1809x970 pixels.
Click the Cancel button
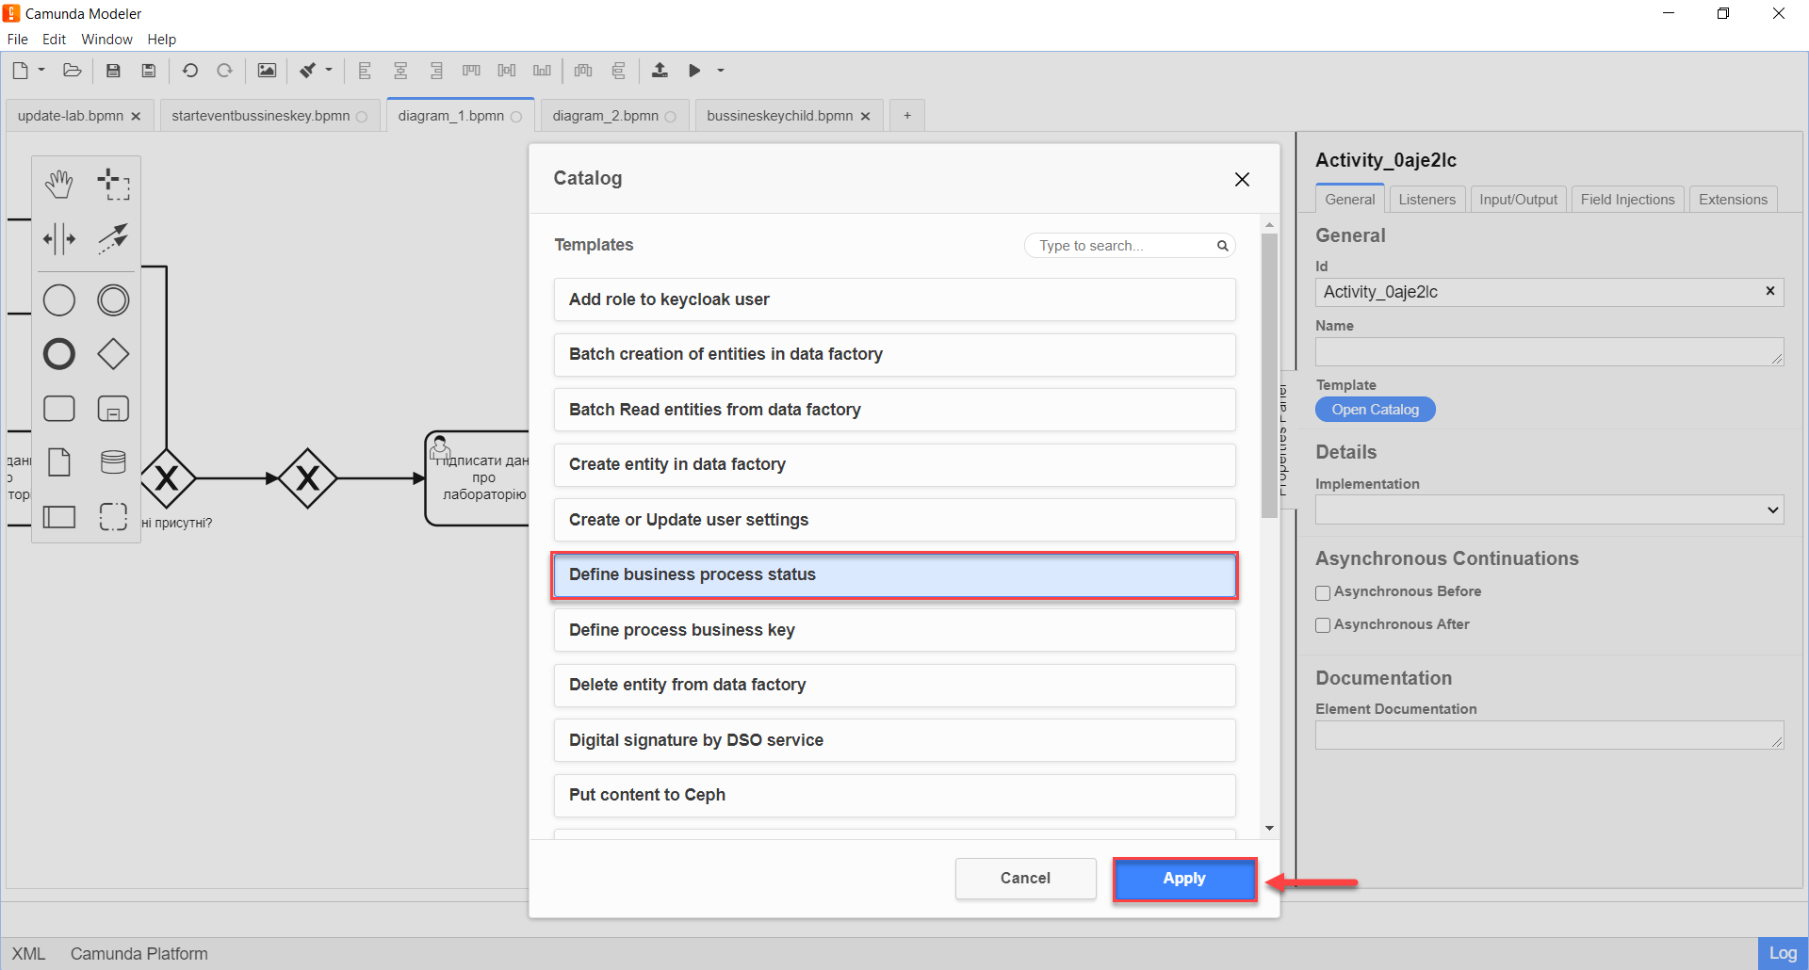[1025, 879]
